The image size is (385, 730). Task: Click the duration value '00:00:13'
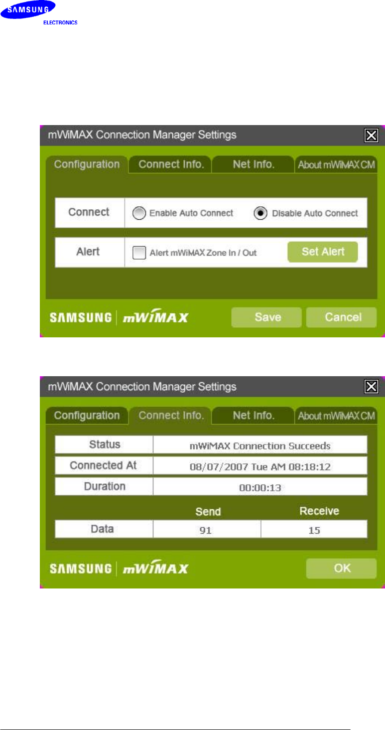pyautogui.click(x=260, y=487)
